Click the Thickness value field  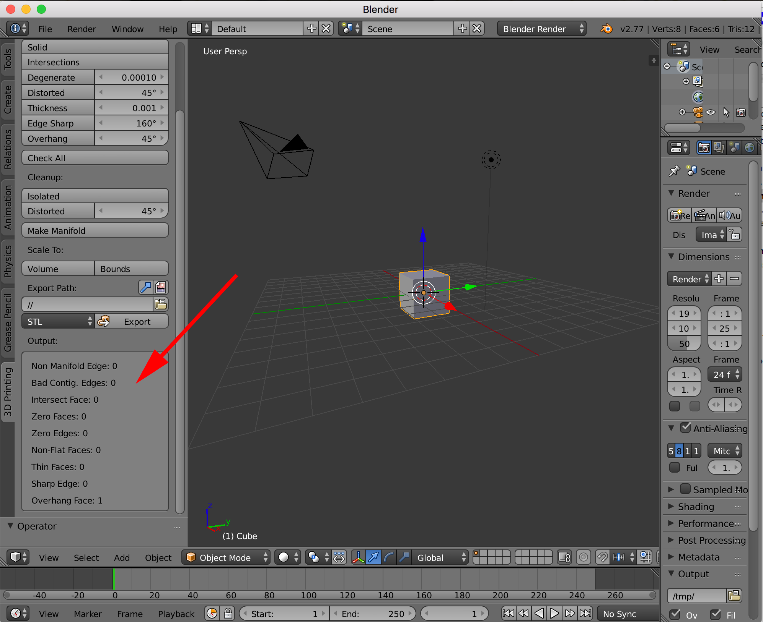point(131,107)
